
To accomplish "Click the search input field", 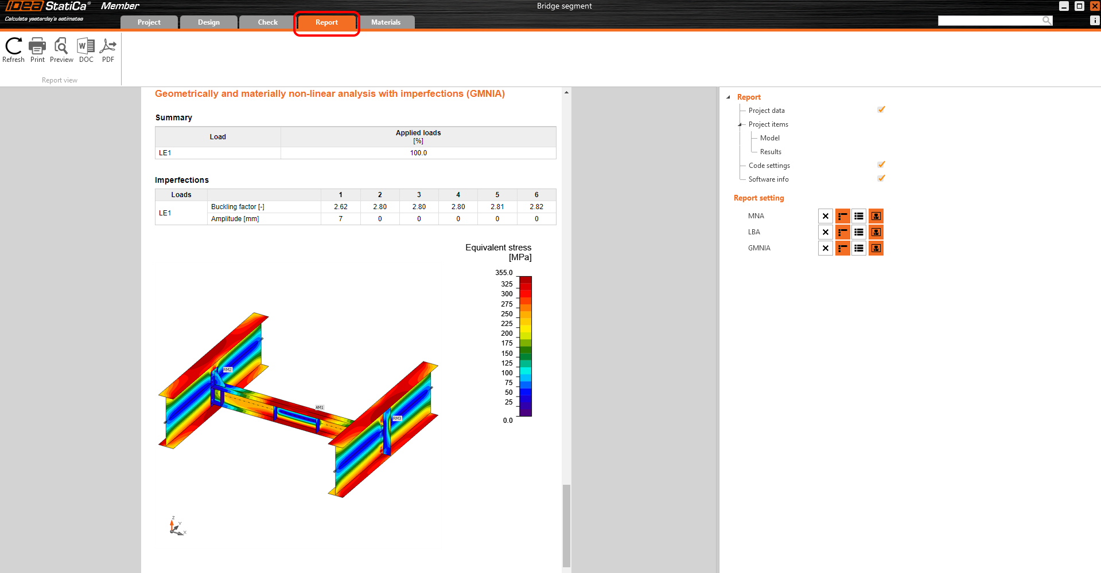I will click(x=990, y=21).
